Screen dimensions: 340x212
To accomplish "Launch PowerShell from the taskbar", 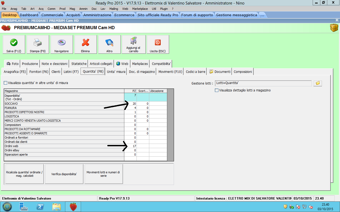I will pos(40,207).
